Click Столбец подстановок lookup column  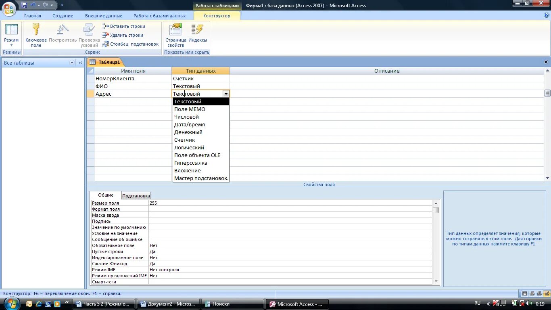tap(131, 44)
